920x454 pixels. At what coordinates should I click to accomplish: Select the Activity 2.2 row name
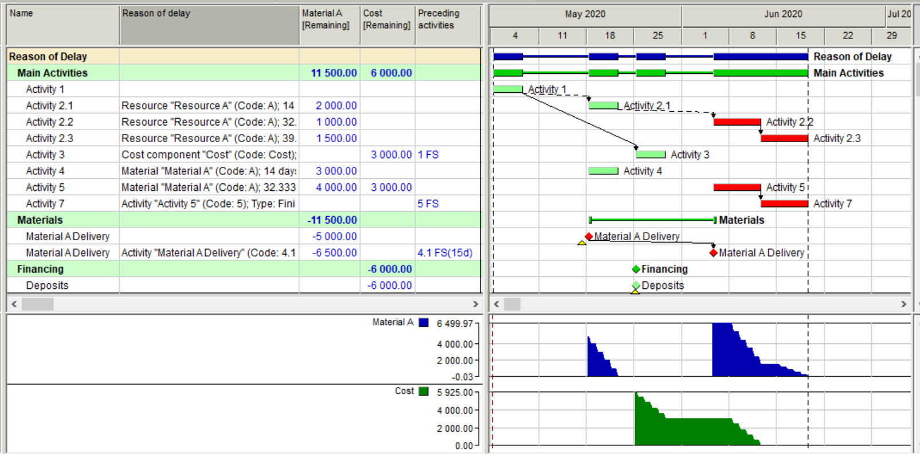click(x=49, y=122)
